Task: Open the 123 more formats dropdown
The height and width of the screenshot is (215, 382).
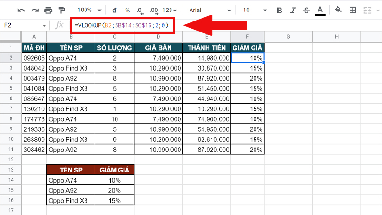Action: [170, 10]
